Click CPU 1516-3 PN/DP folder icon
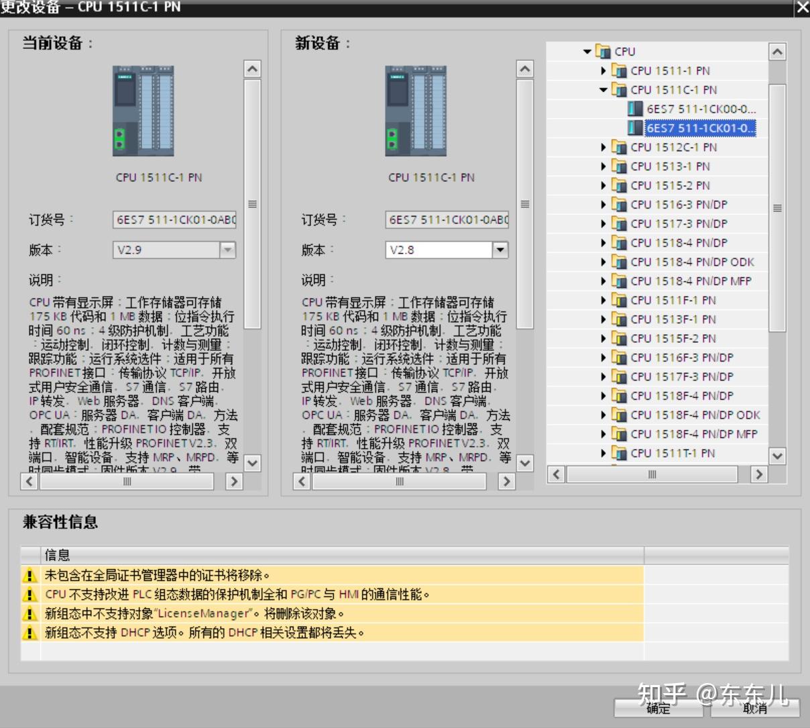Screen dimensions: 810x728 (x=619, y=205)
